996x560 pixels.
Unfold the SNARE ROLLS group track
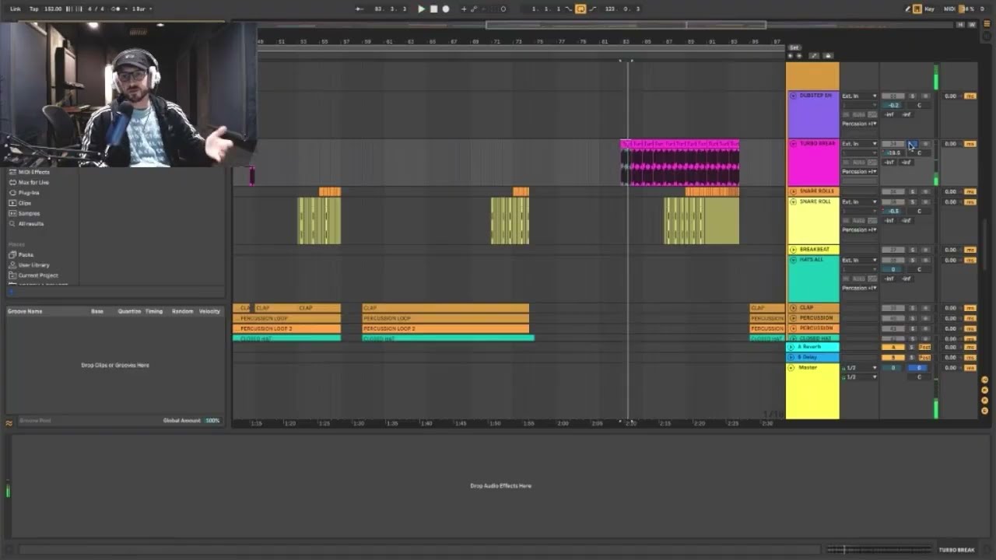click(793, 191)
